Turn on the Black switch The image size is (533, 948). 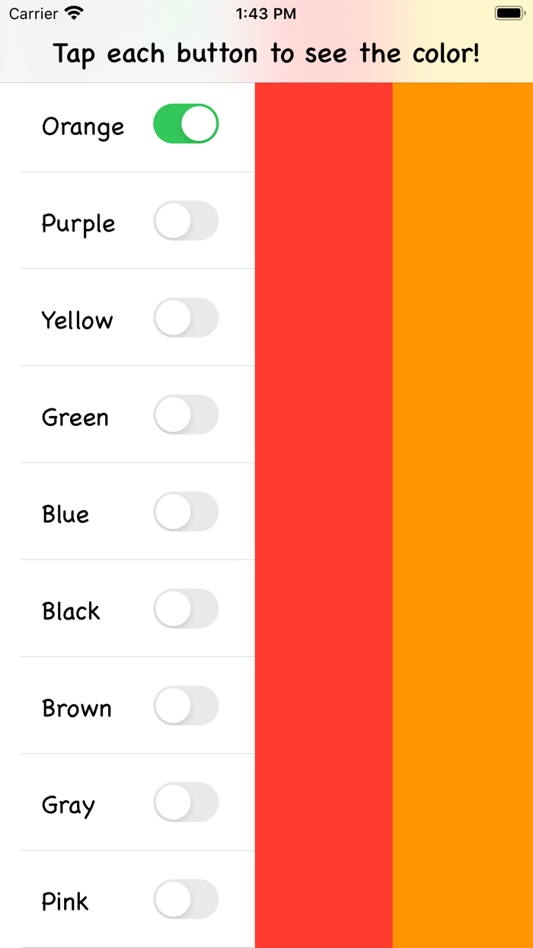point(186,608)
